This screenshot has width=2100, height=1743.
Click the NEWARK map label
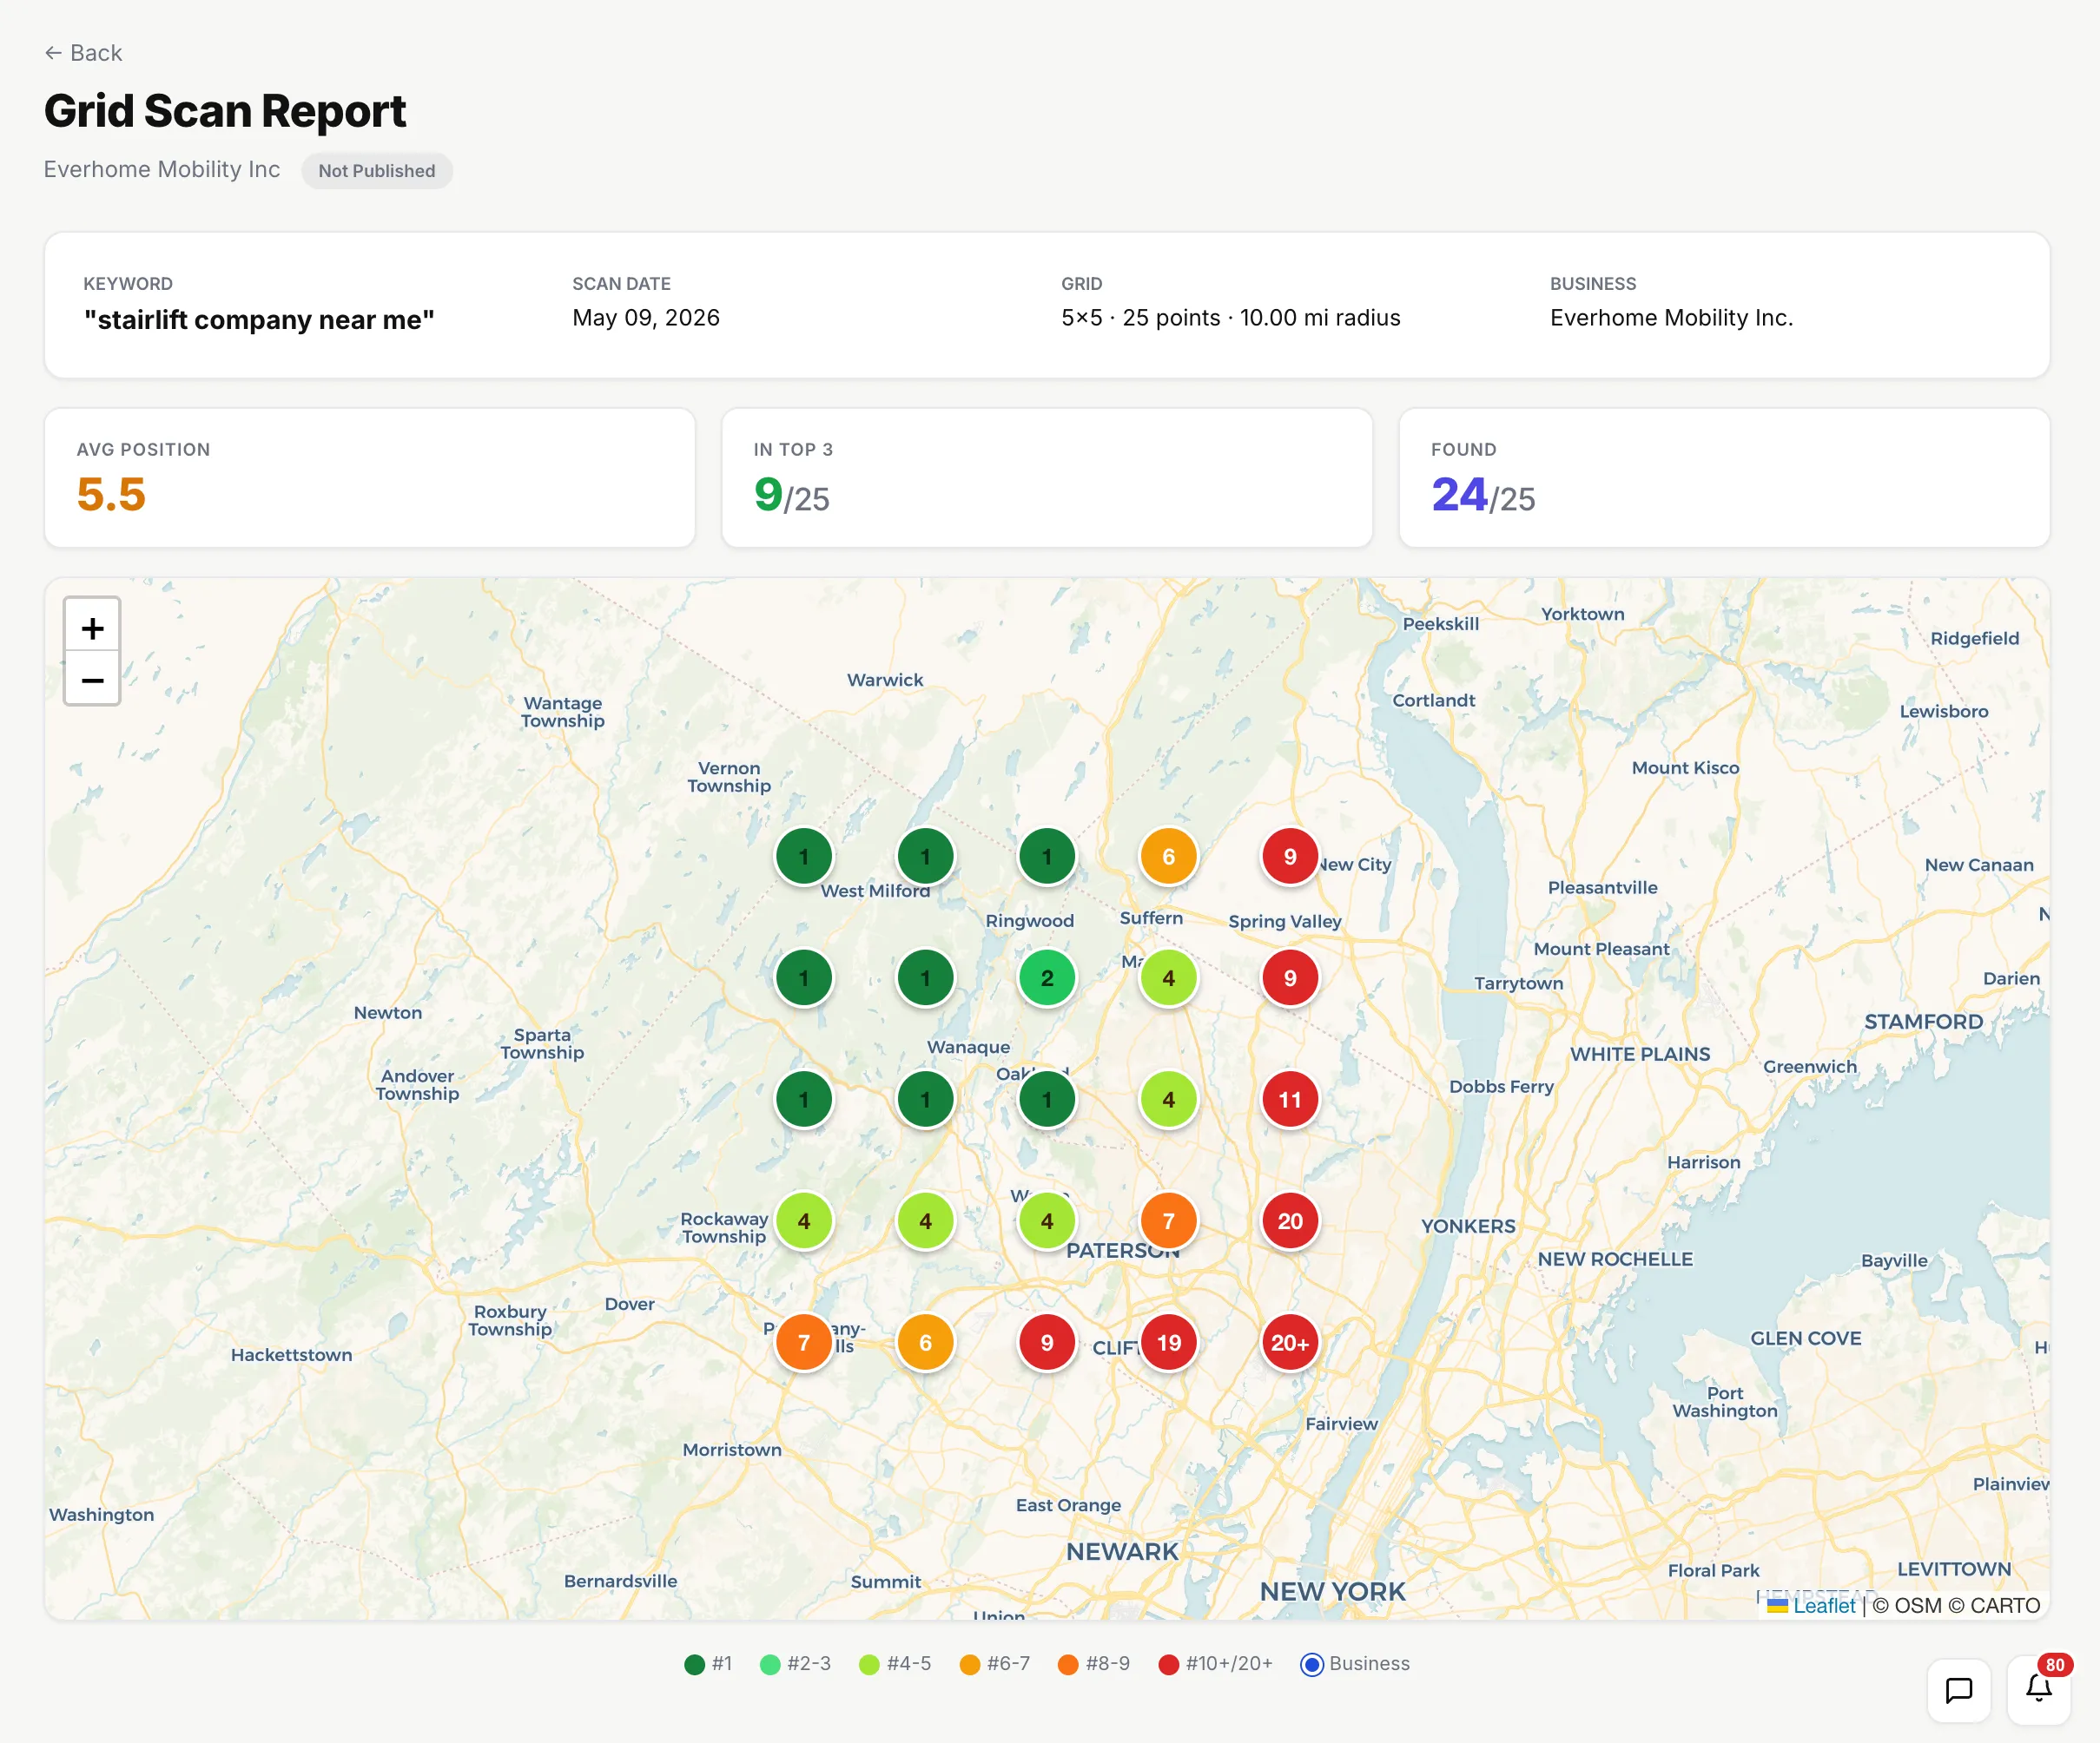(1122, 1551)
